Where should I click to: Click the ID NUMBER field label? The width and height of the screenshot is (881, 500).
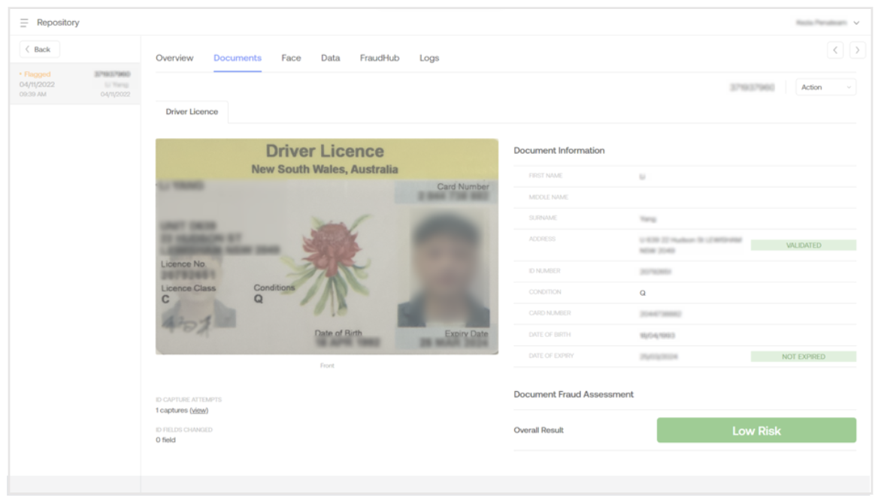click(x=544, y=271)
